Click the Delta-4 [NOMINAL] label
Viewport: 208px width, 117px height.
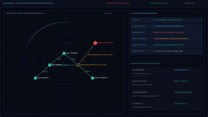point(43,78)
